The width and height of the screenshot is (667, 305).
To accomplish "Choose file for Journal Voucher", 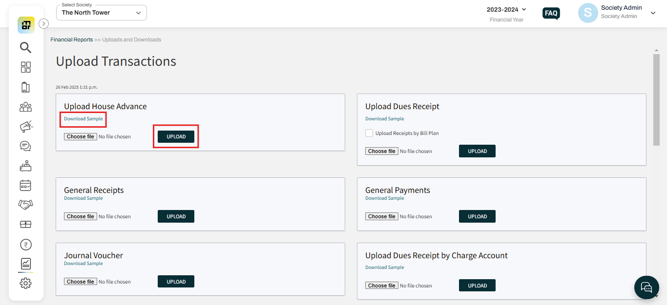I will click(81, 282).
